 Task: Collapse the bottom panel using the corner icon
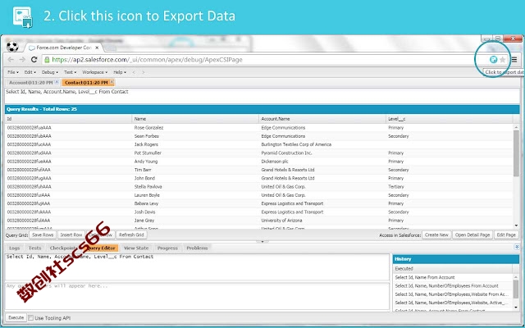(517, 247)
